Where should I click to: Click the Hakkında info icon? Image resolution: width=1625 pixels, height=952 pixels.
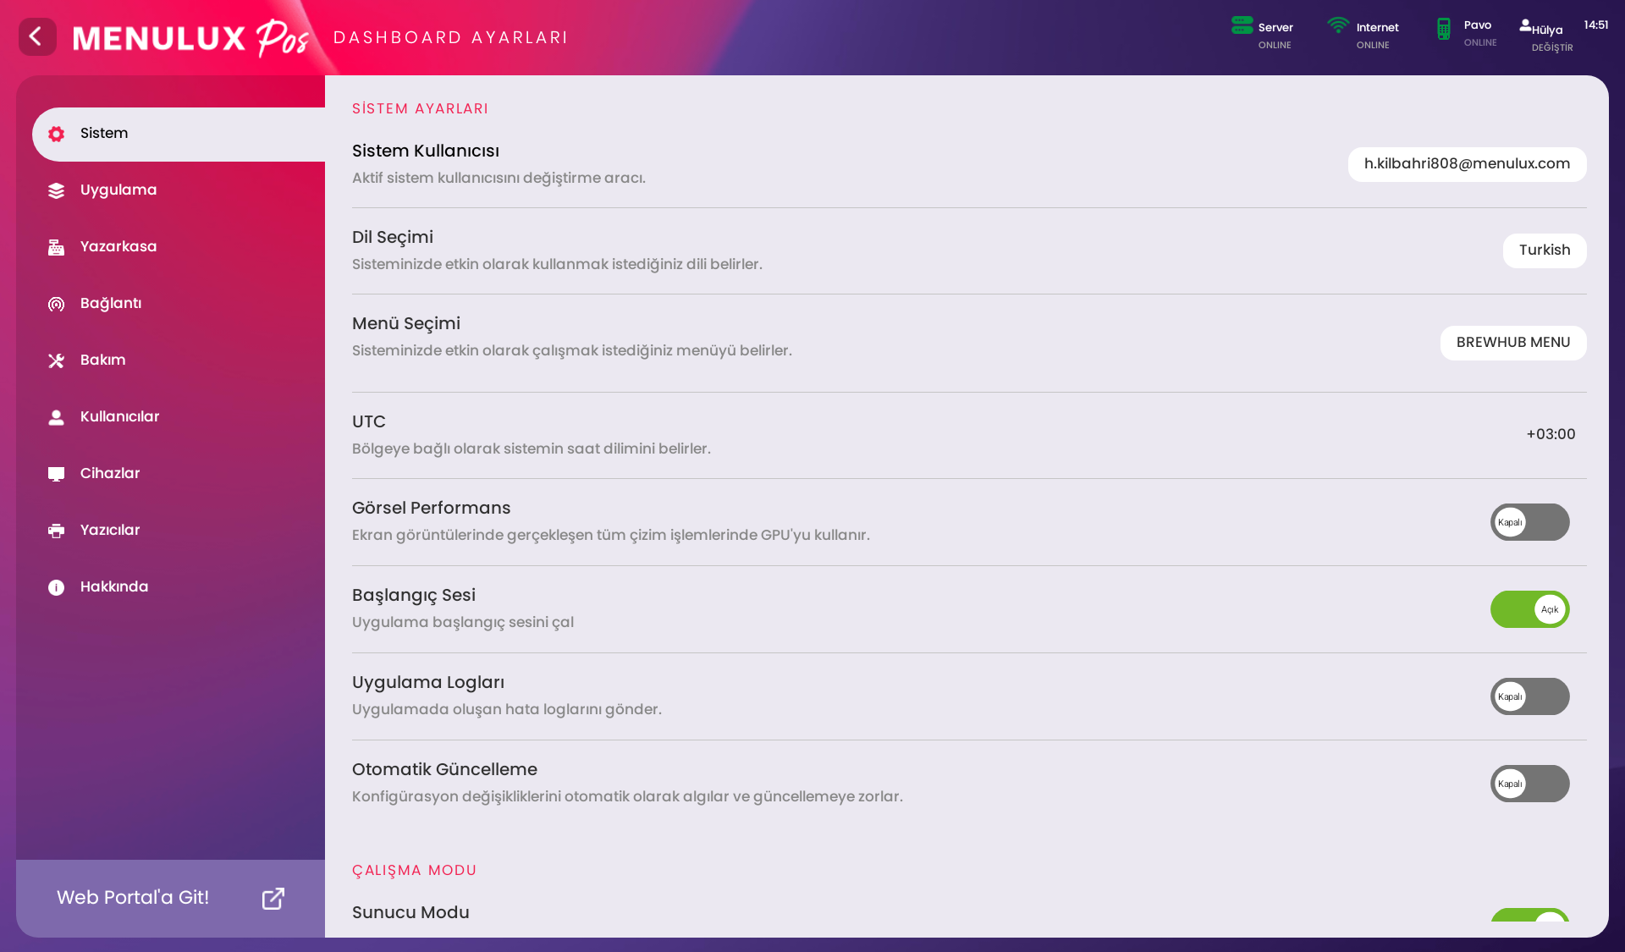(x=56, y=587)
